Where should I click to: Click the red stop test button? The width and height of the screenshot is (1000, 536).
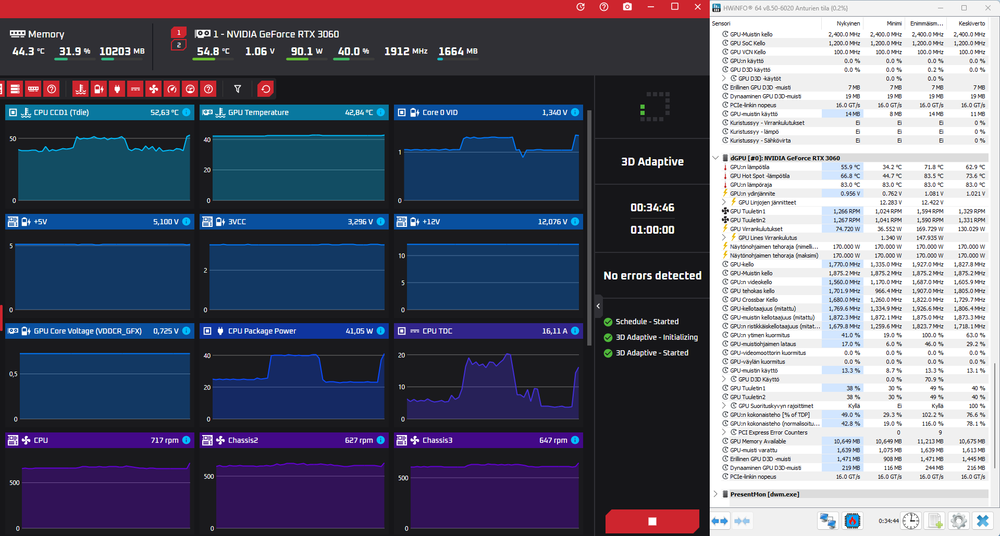[652, 521]
